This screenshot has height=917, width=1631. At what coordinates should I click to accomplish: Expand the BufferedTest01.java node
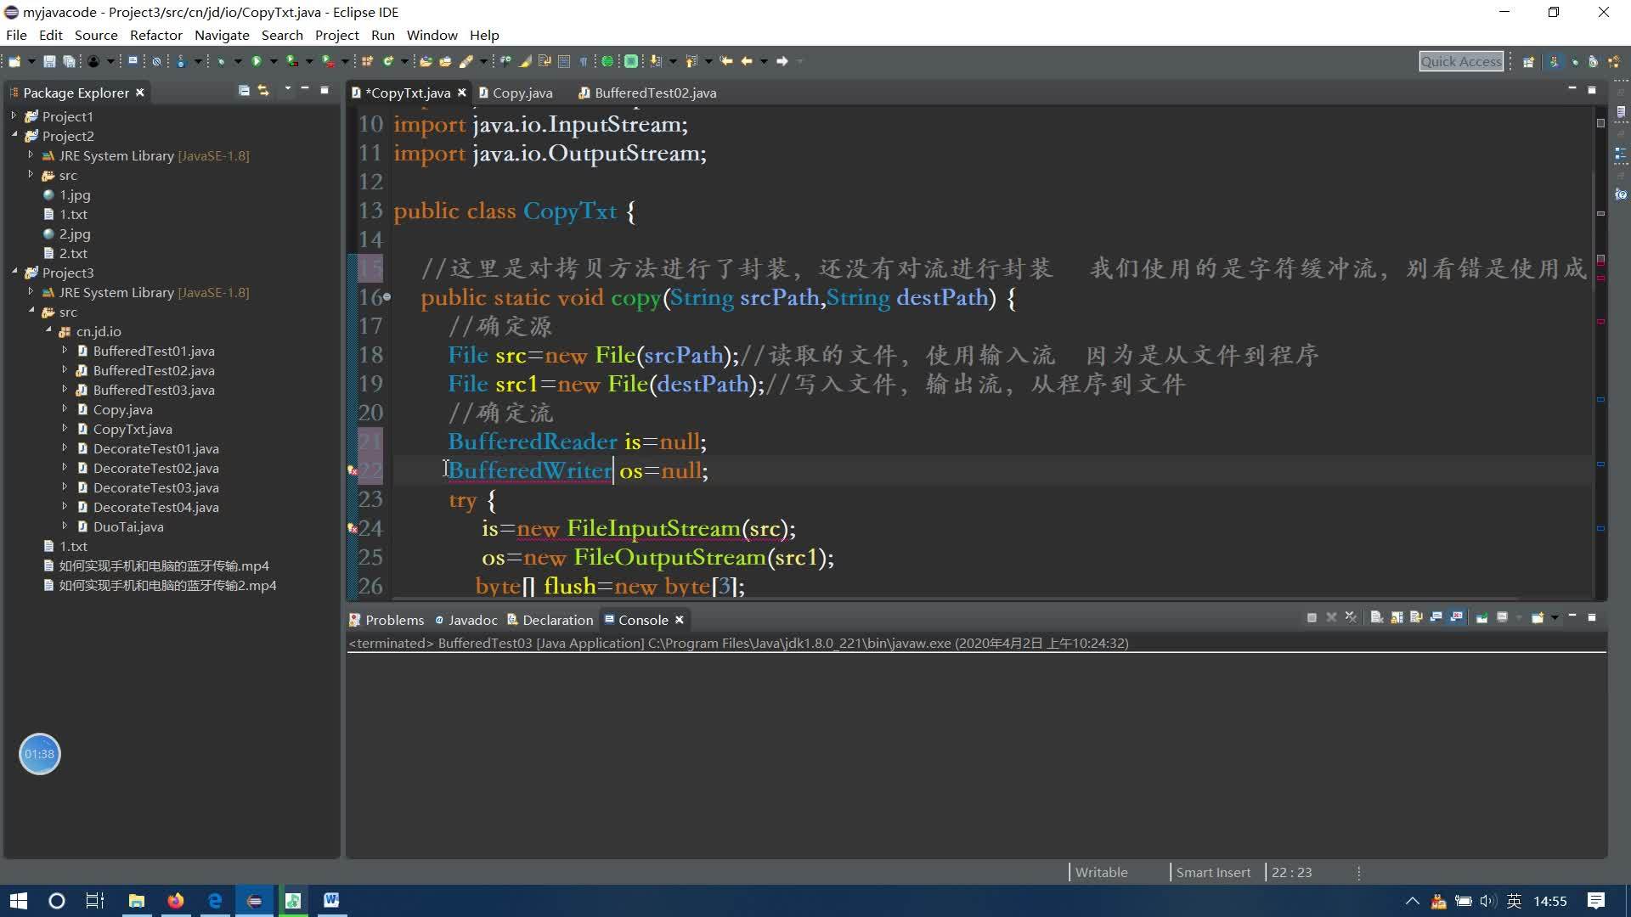[x=65, y=349]
